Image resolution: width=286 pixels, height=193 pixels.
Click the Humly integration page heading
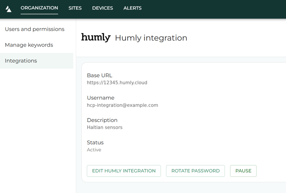[151, 38]
